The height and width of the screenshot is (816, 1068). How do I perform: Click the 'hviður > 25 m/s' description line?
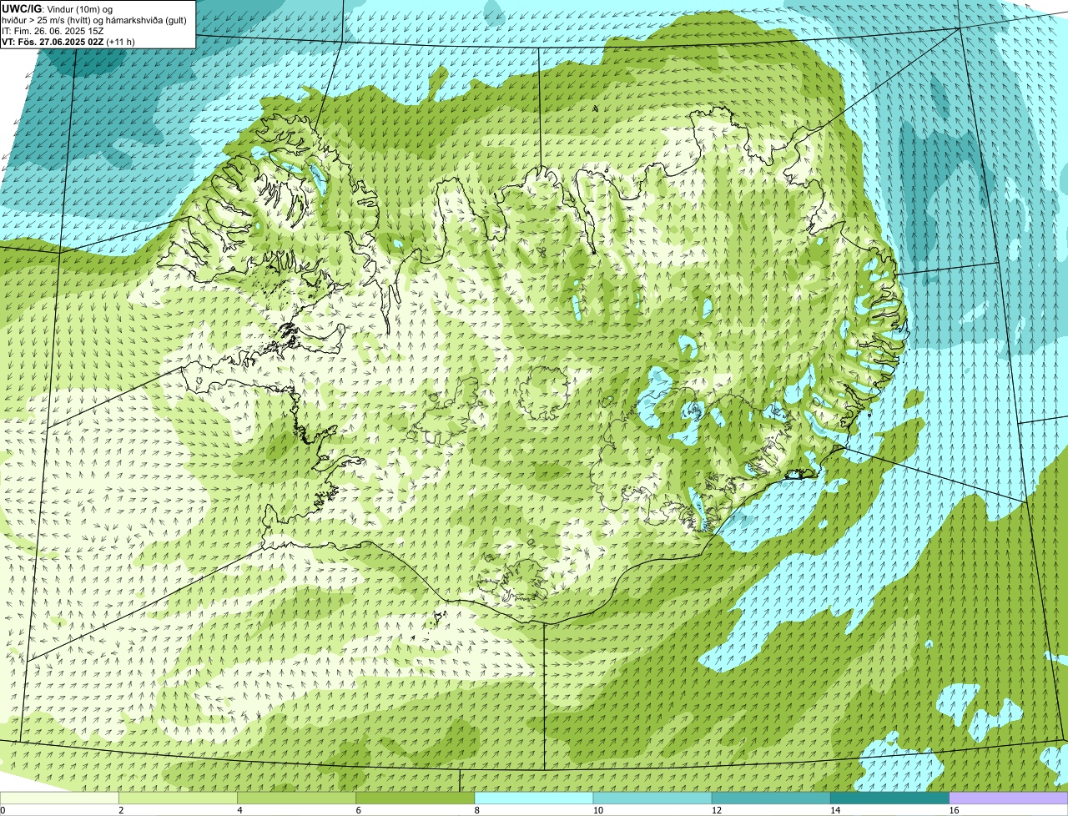pos(94,20)
